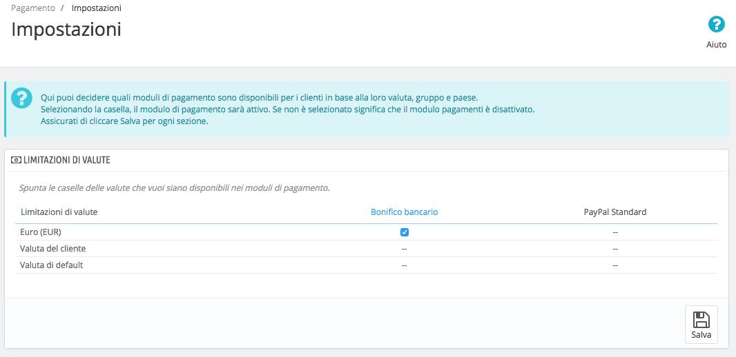Select the Valuta di default row label
The width and height of the screenshot is (736, 357).
[52, 265]
